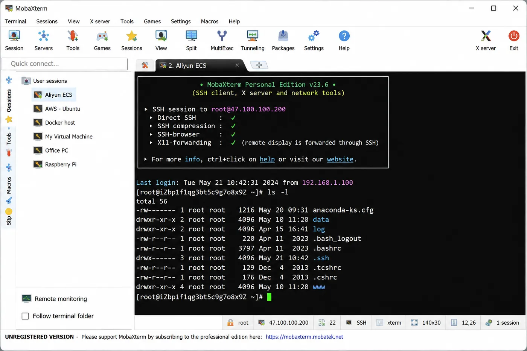This screenshot has height=351, width=527.
Task: Open the Tunneling toolbar icon
Action: point(253,36)
